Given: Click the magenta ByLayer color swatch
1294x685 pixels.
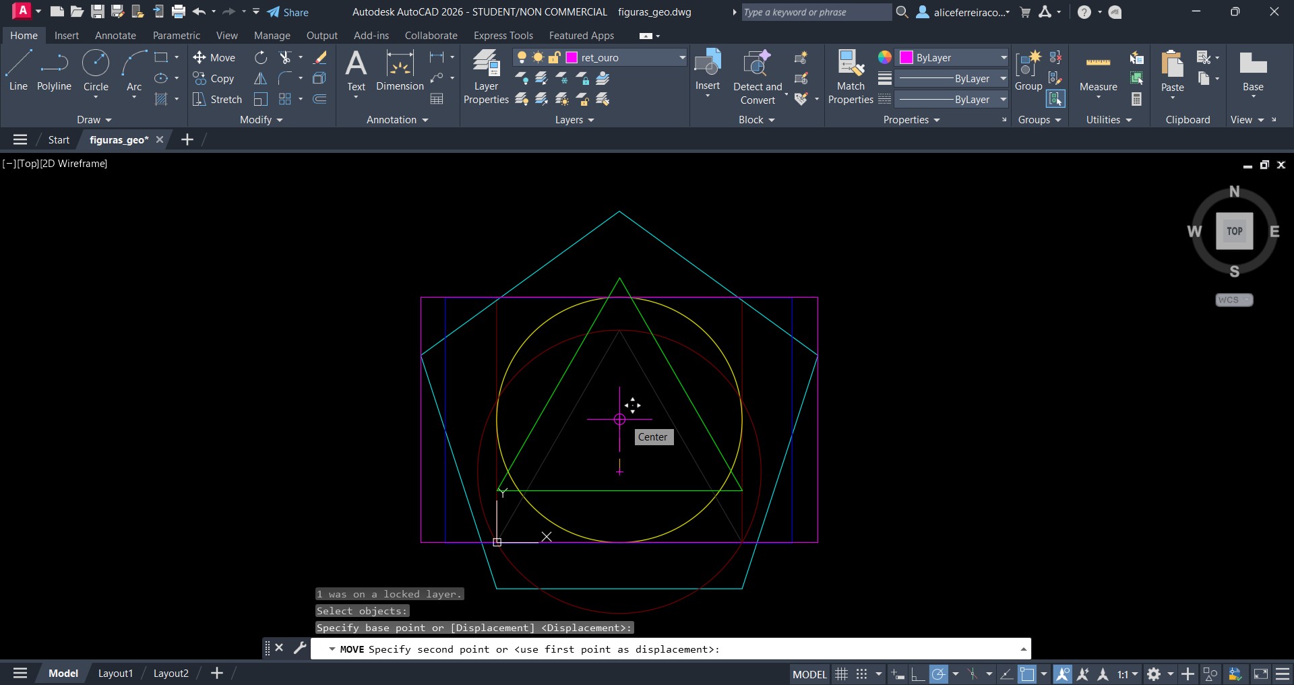Looking at the screenshot, I should coord(906,58).
